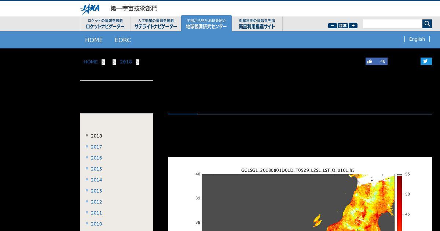This screenshot has width=440, height=231.
Task: Open the サテライトナビゲーター tab
Action: coord(156,24)
